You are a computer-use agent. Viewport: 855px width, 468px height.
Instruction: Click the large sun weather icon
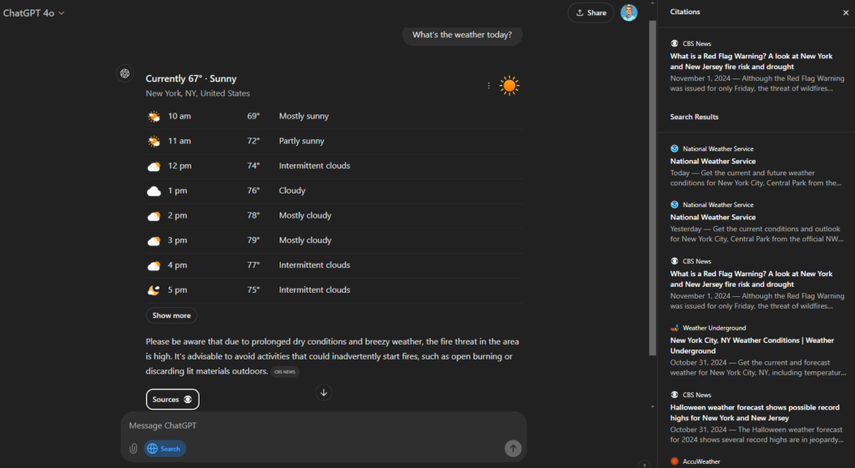click(509, 85)
